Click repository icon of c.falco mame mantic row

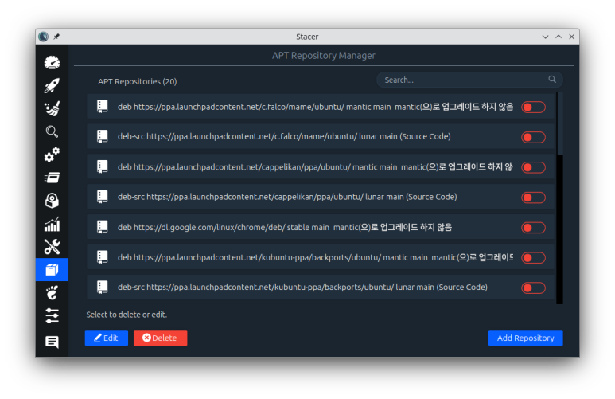tap(103, 107)
